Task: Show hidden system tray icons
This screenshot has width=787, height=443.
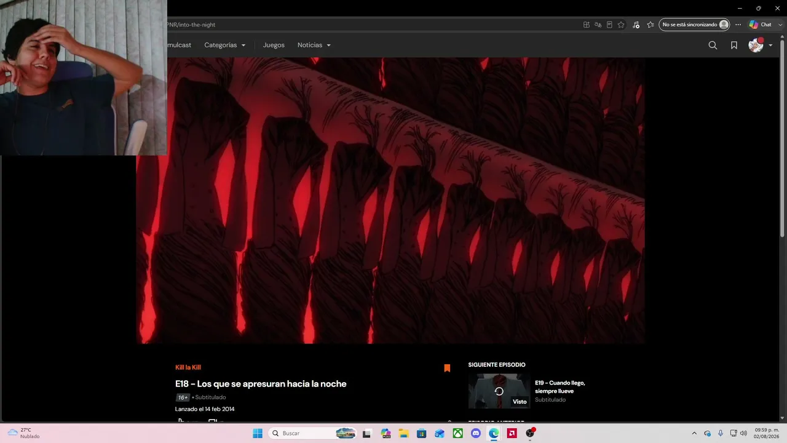Action: (x=694, y=433)
